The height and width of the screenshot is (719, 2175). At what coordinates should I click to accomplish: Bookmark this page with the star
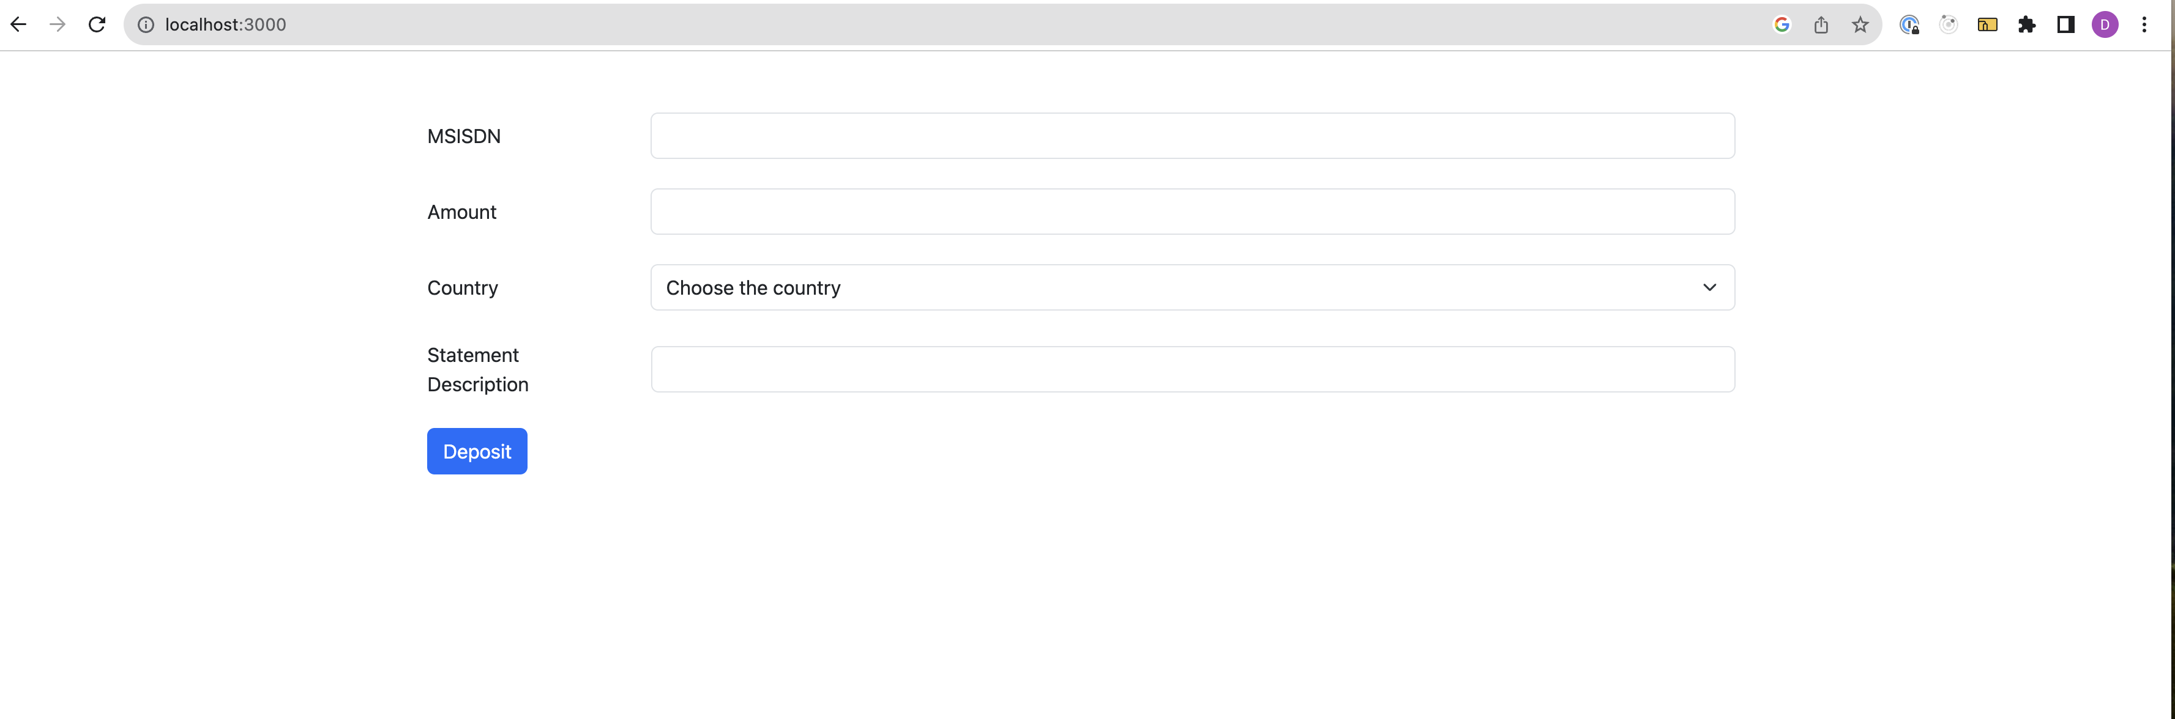1860,24
